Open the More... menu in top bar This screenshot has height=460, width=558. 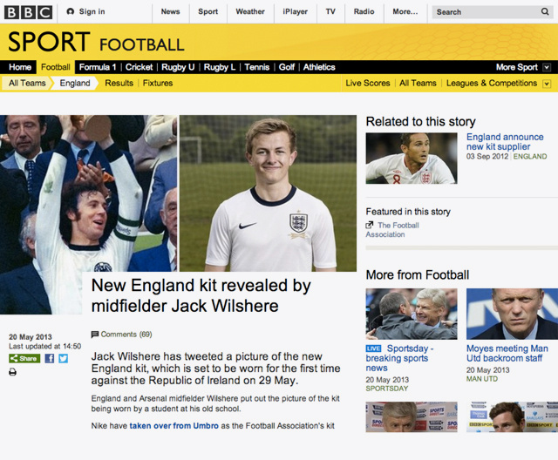(405, 11)
